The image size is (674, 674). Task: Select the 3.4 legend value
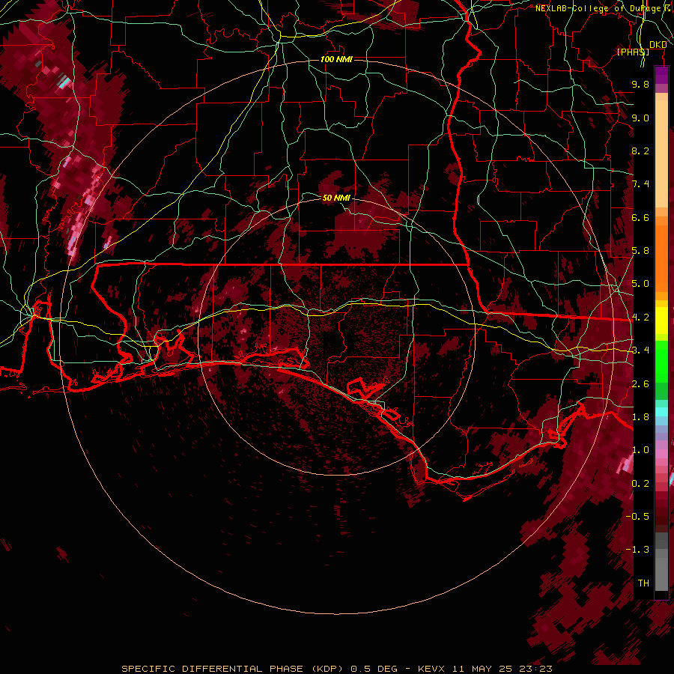pos(640,350)
